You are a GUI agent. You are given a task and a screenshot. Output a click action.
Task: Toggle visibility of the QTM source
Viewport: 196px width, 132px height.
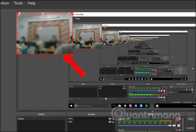pos(110,123)
